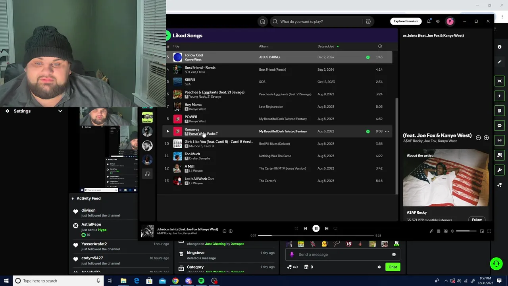Open the notes page icon in sidebar
The image size is (508, 286).
tap(500, 111)
